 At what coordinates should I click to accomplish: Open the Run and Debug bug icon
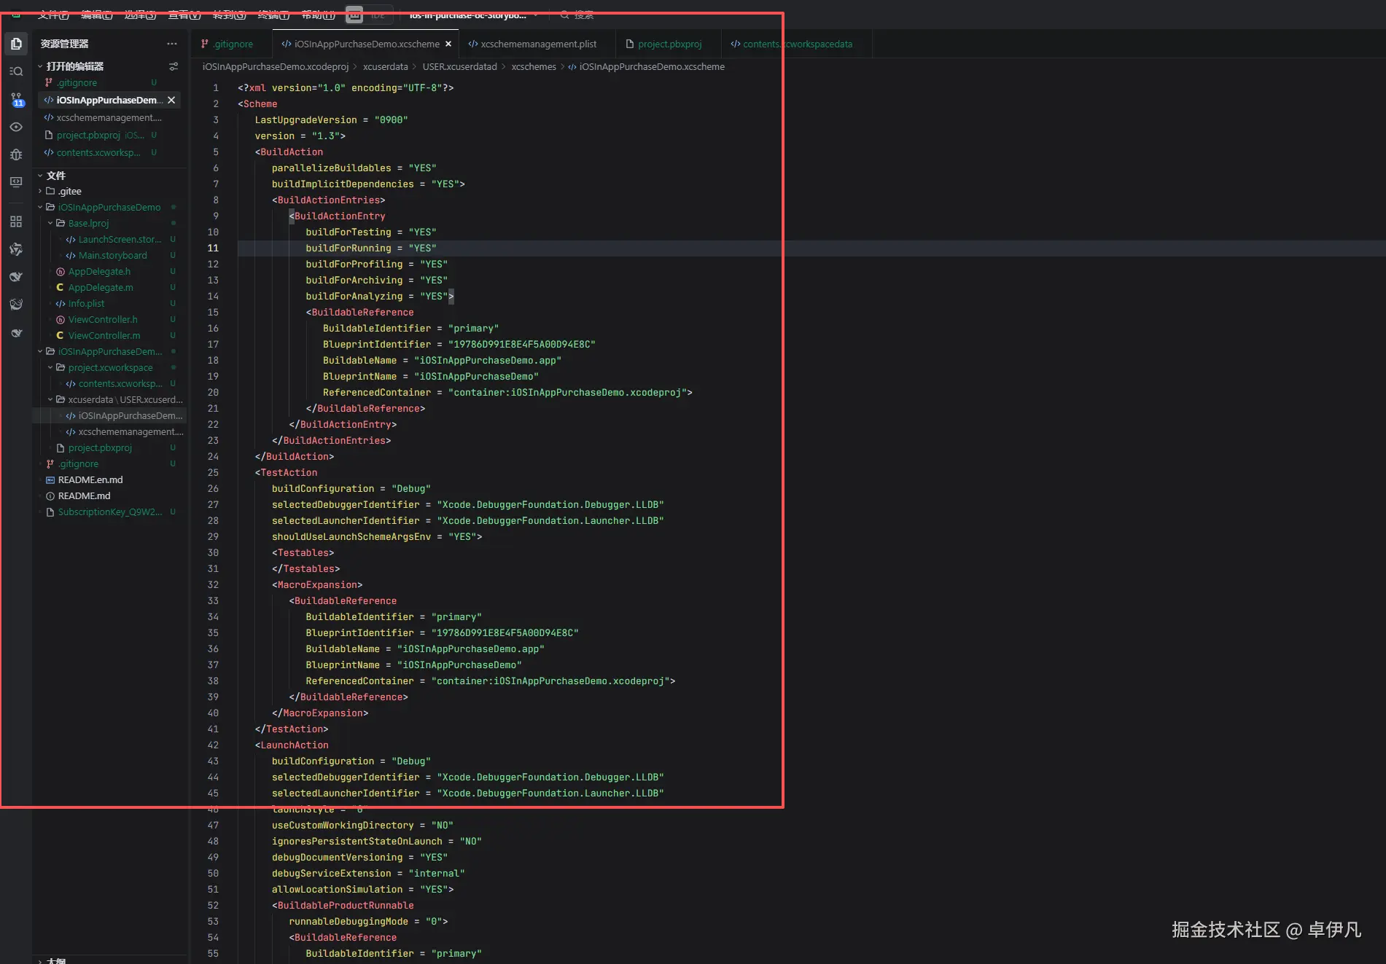(16, 154)
